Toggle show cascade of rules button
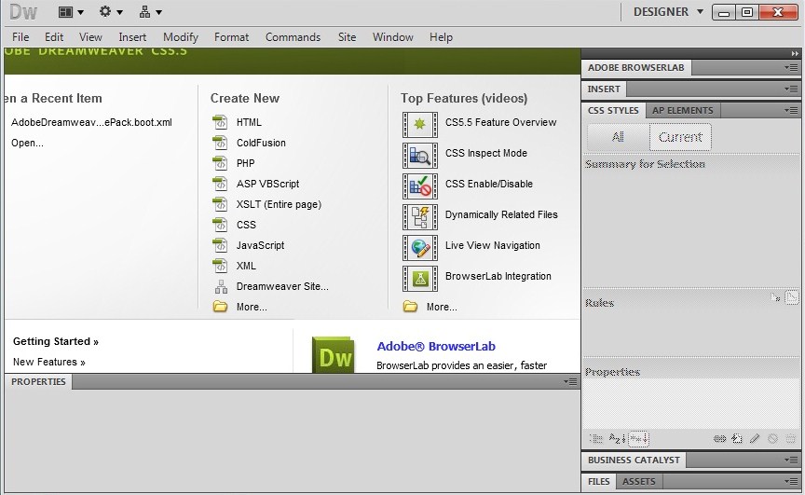Image resolution: width=805 pixels, height=495 pixels. [x=792, y=297]
